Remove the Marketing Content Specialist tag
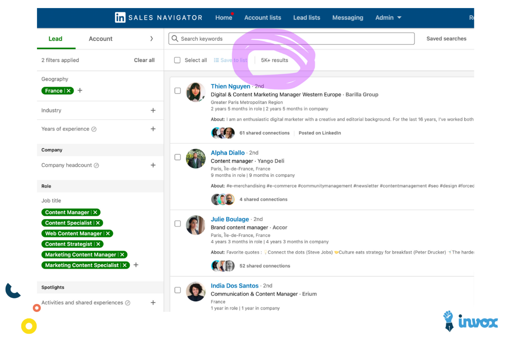The width and height of the screenshot is (511, 341). click(125, 265)
